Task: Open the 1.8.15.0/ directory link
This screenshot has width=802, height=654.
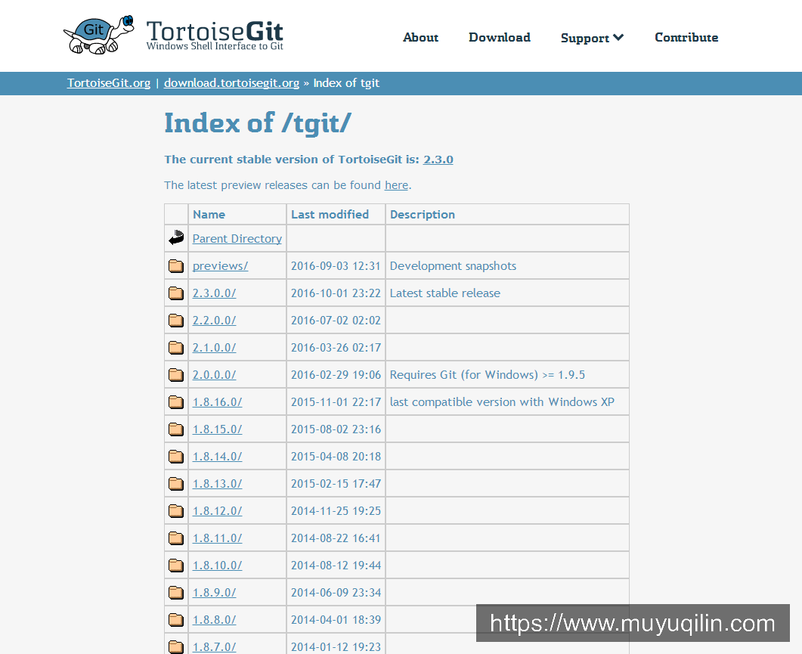Action: [x=217, y=429]
